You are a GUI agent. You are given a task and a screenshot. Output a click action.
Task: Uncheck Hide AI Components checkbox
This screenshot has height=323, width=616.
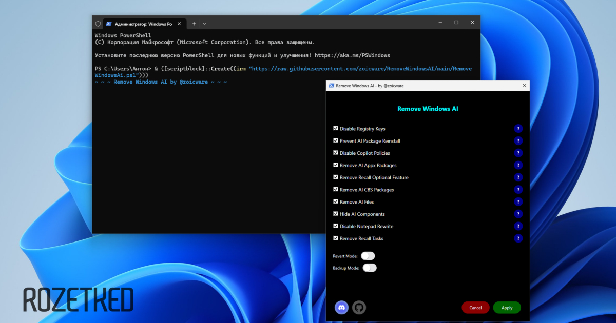point(336,214)
